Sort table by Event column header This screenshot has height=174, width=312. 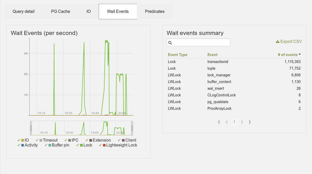tap(212, 55)
